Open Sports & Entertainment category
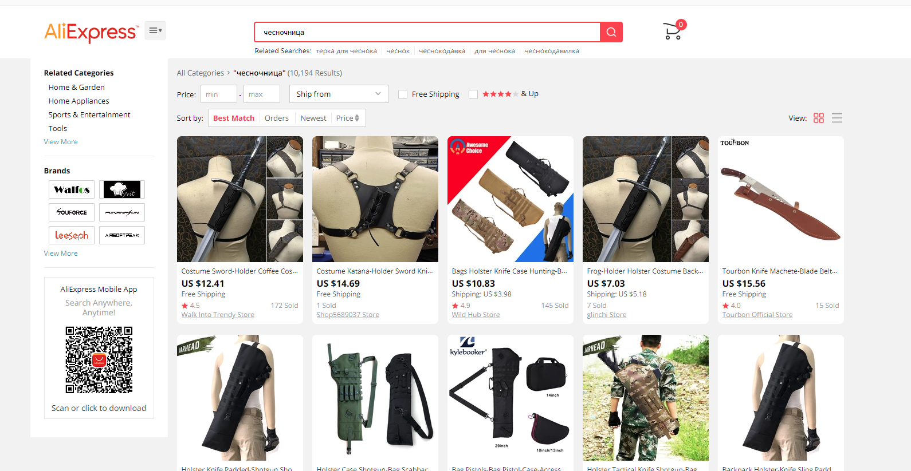The image size is (911, 471). point(89,114)
